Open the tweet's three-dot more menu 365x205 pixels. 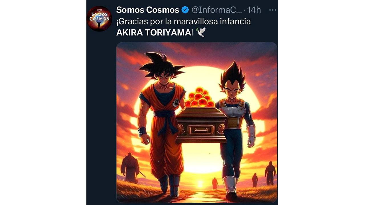coord(273,10)
